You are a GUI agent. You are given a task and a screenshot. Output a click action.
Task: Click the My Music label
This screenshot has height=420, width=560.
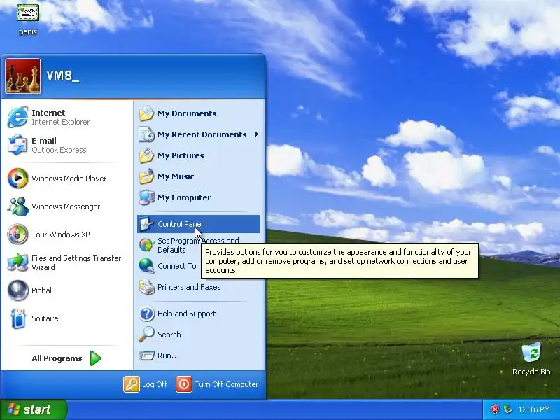pyautogui.click(x=176, y=176)
